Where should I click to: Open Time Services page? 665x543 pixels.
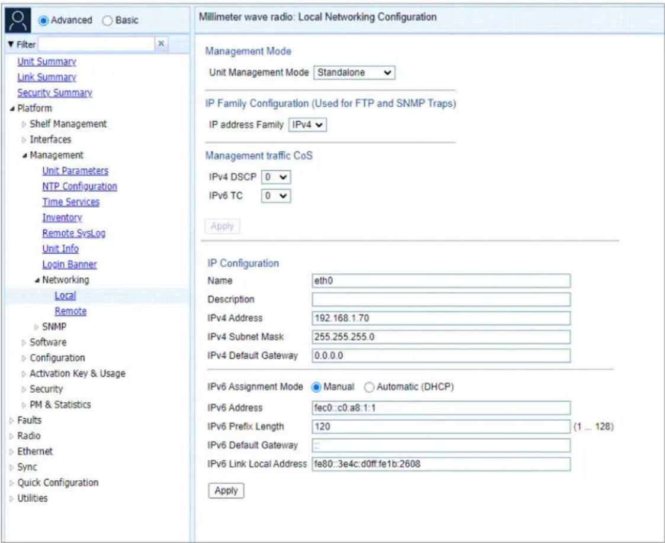(71, 202)
